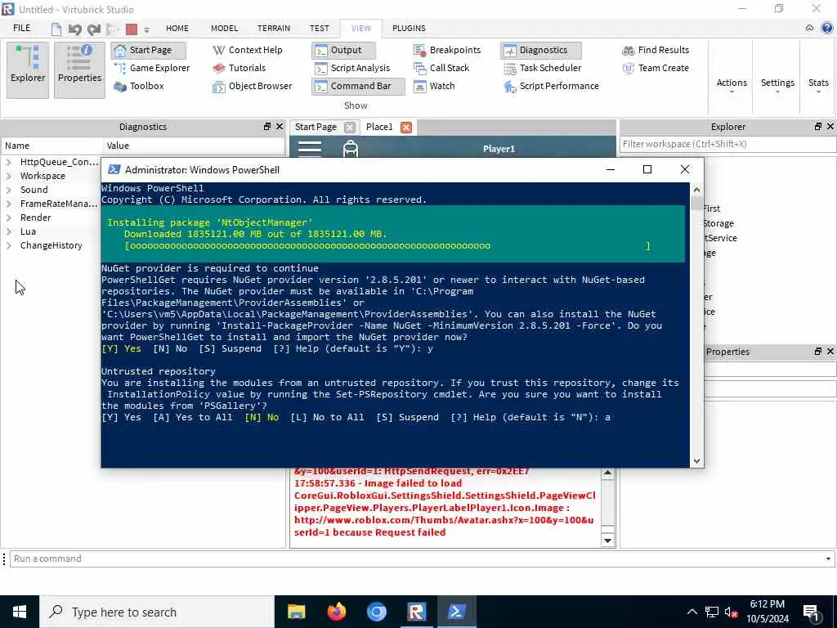The width and height of the screenshot is (837, 628).
Task: Undock the Explorer panel
Action: point(817,127)
